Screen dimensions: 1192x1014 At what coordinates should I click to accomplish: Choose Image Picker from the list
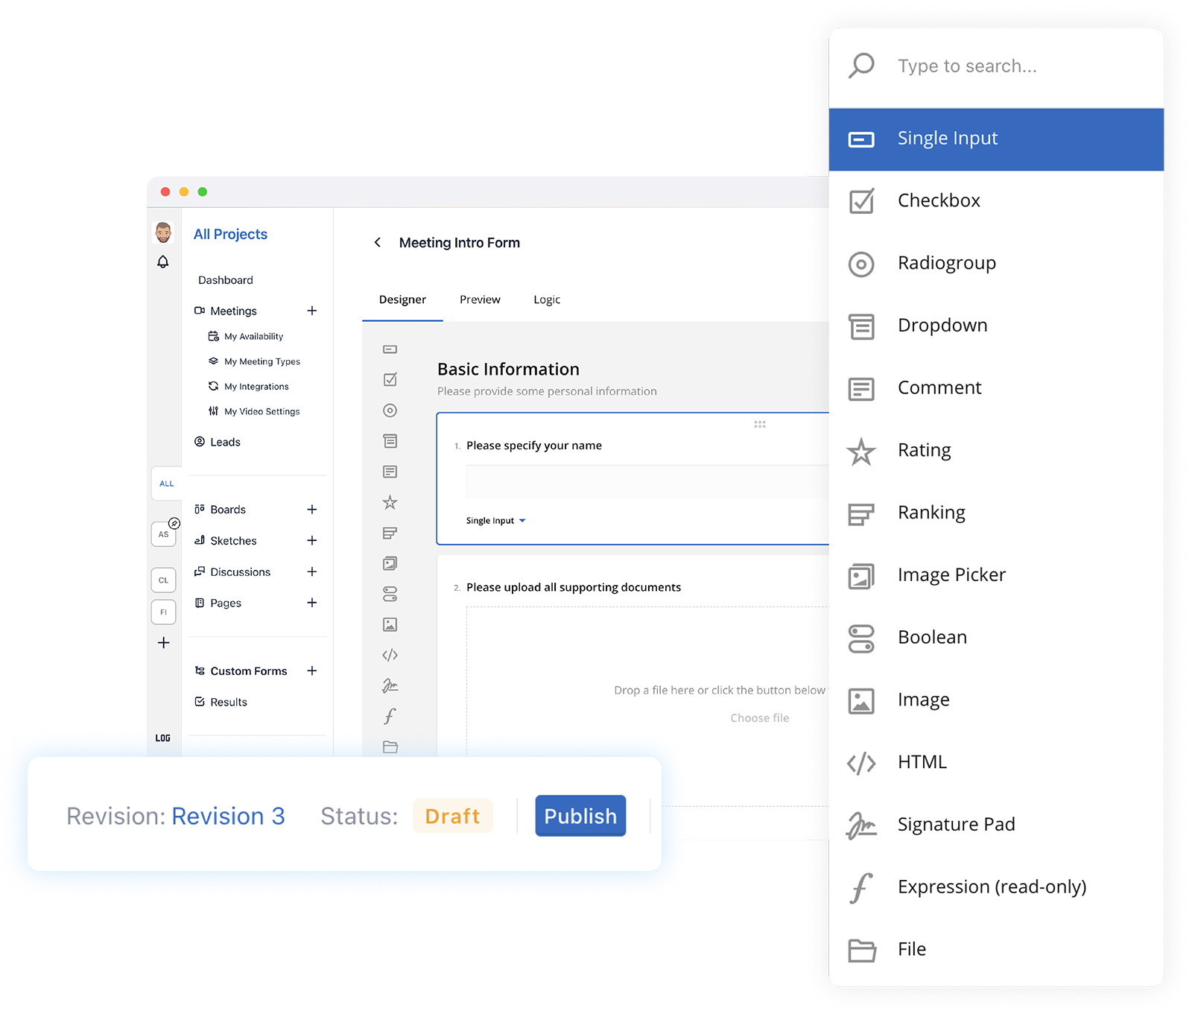tap(996, 576)
